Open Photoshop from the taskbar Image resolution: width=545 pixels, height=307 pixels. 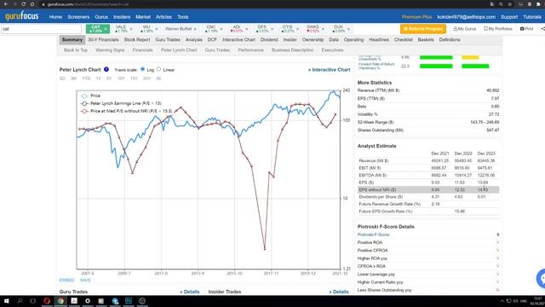point(129,301)
